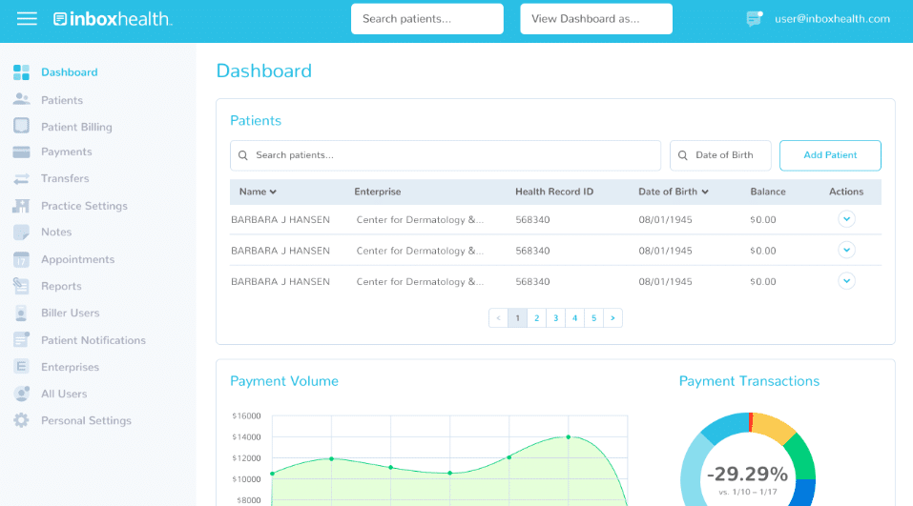This screenshot has width=913, height=506.
Task: Expand actions for second BARBARA J HANSEN row
Action: coord(846,250)
